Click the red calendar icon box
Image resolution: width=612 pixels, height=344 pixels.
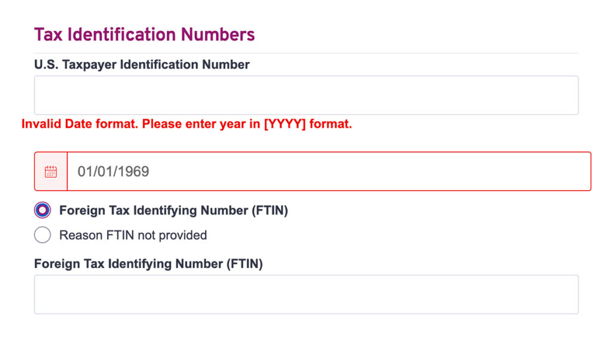click(x=51, y=171)
